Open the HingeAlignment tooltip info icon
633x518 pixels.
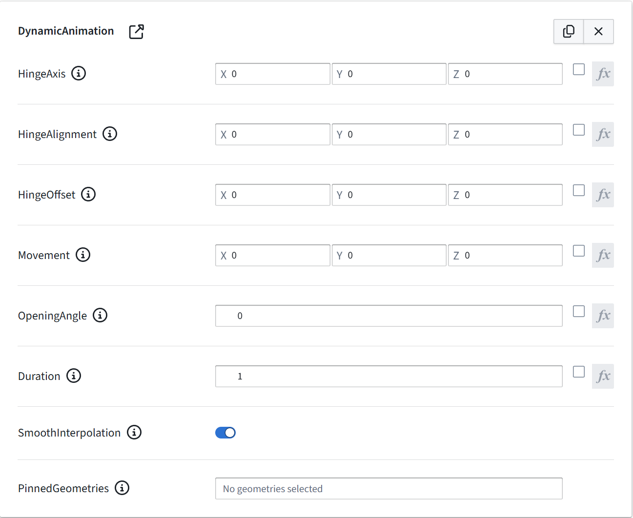click(x=110, y=134)
